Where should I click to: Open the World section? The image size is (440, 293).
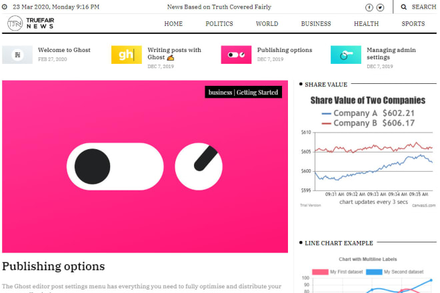pos(267,24)
